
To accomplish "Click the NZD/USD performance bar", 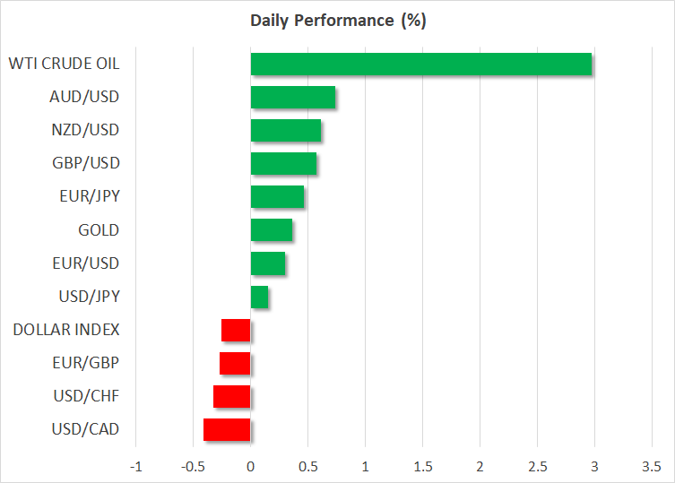I will pos(285,130).
